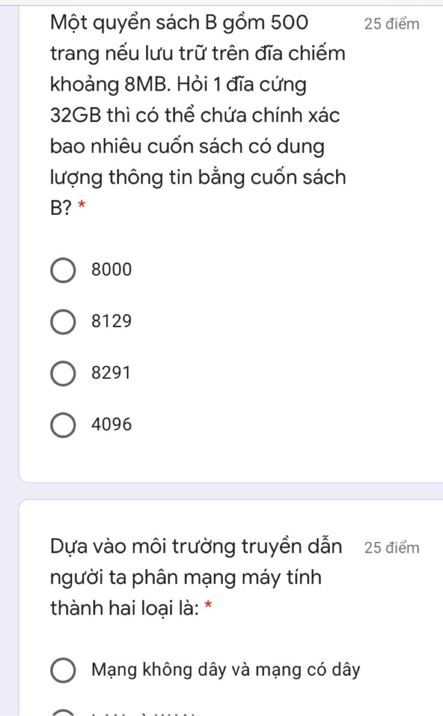Click the '8000' answer label text
The height and width of the screenshot is (716, 443).
[x=111, y=270]
